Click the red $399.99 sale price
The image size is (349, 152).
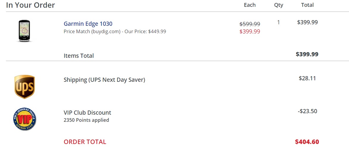click(x=250, y=31)
